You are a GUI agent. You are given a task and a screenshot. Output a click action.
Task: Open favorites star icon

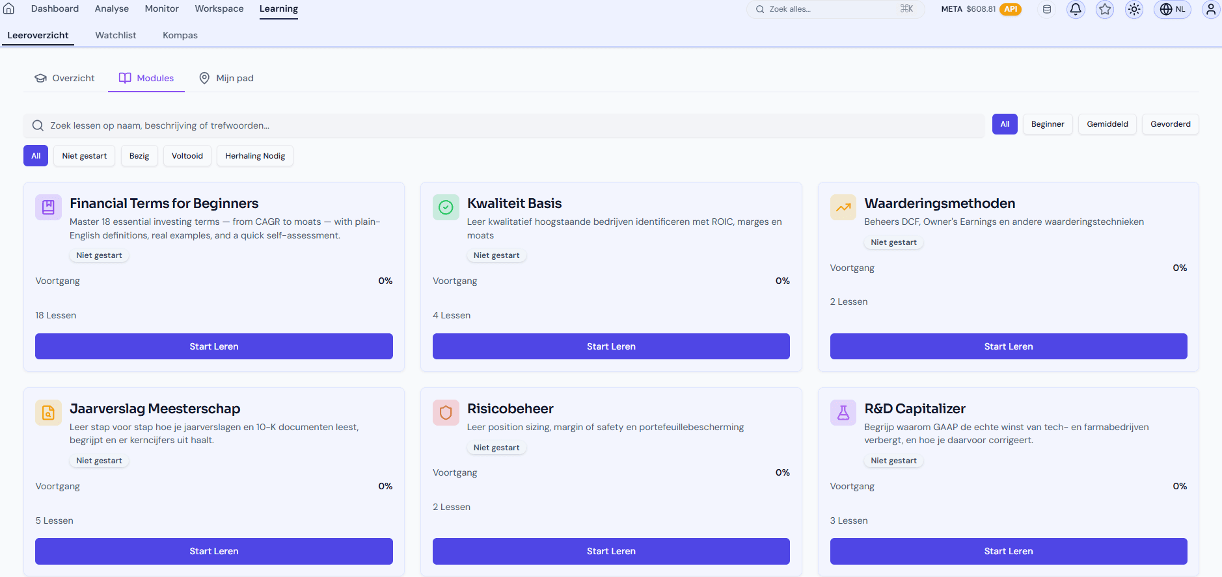tap(1105, 9)
